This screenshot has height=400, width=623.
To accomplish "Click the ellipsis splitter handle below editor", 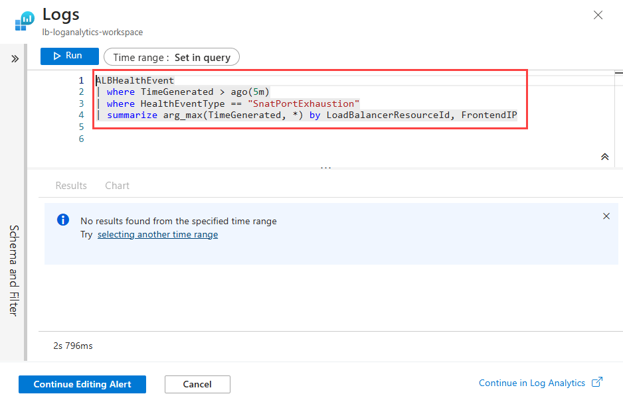I will (325, 168).
